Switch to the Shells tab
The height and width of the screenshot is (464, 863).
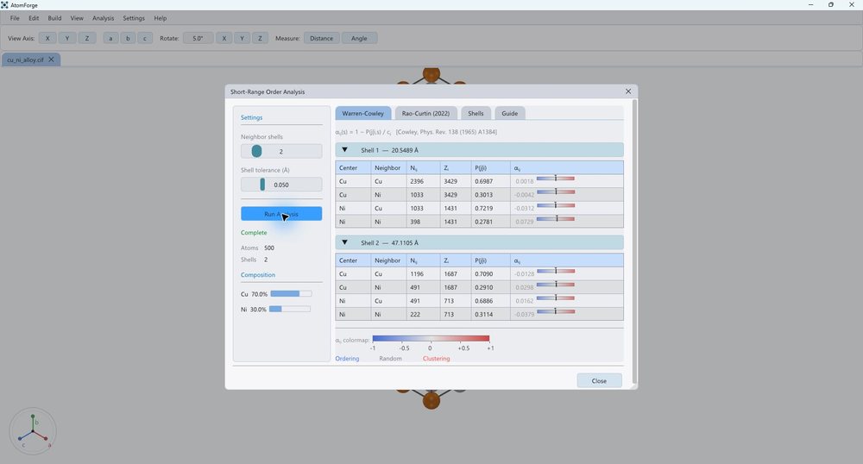pyautogui.click(x=476, y=113)
